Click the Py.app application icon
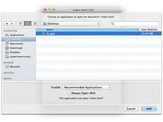163x122 pixels. (x=43, y=34)
